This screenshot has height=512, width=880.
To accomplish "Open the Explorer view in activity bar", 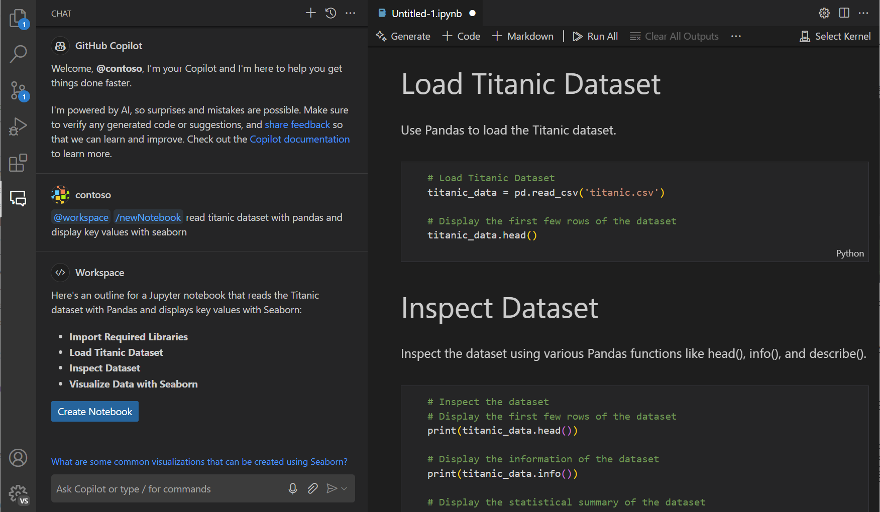I will pos(18,19).
